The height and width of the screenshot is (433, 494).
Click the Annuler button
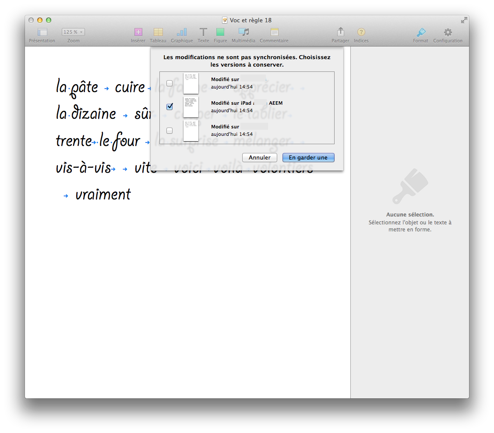pyautogui.click(x=259, y=158)
